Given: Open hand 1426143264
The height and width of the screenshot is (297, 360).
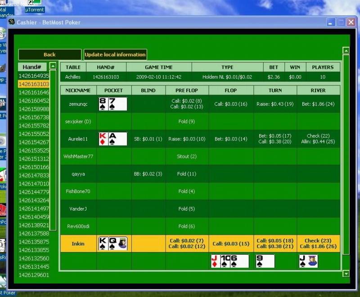Looking at the screenshot, I should tap(34, 200).
